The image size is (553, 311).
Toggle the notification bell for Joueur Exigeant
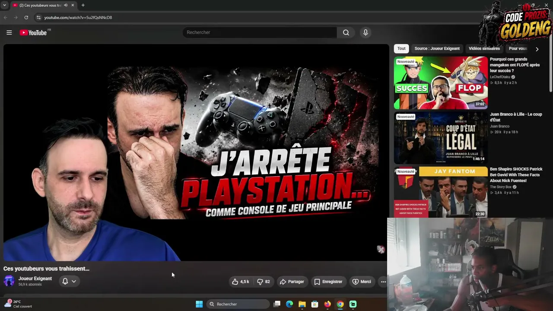(65, 281)
